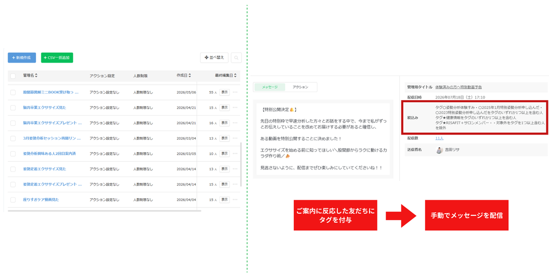Check the 3月姿勢分析セッション再開リン row checkbox

tap(13, 139)
